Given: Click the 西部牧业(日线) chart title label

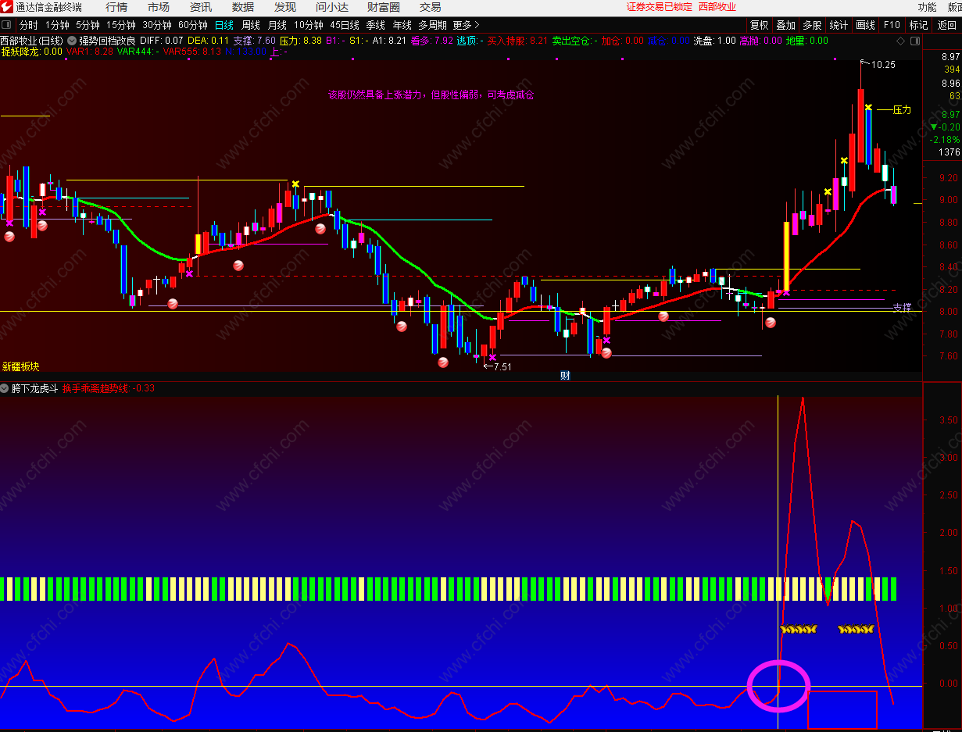Looking at the screenshot, I should (32, 41).
